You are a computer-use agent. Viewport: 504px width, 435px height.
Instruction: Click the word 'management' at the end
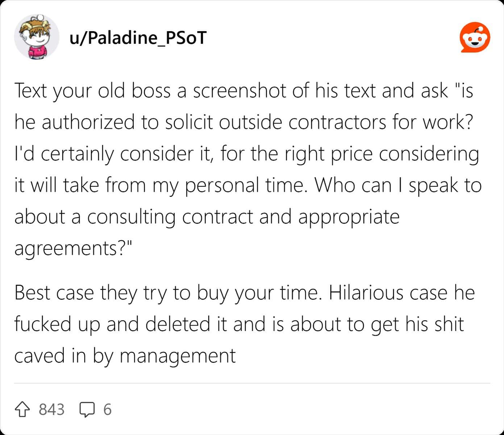[x=178, y=356]
